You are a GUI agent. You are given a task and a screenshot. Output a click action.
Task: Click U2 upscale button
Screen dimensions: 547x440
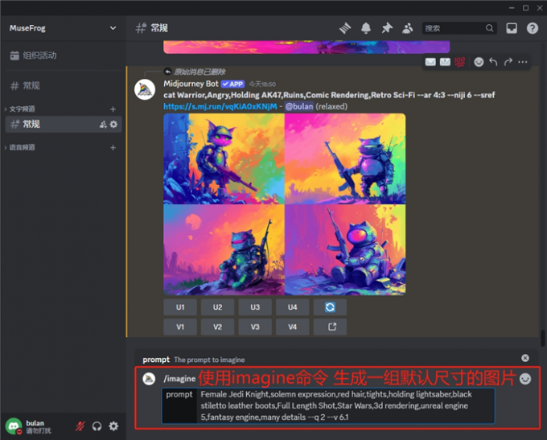pos(217,307)
